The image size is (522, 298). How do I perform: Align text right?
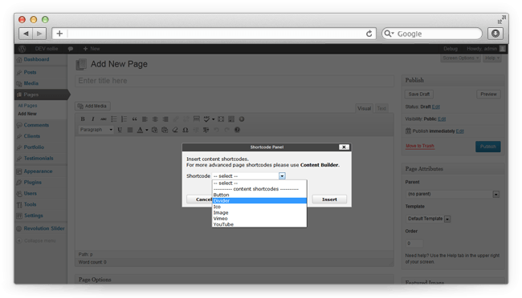coord(165,119)
